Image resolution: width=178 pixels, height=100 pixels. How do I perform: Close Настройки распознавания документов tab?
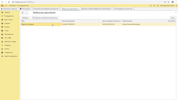[x=60, y=9]
